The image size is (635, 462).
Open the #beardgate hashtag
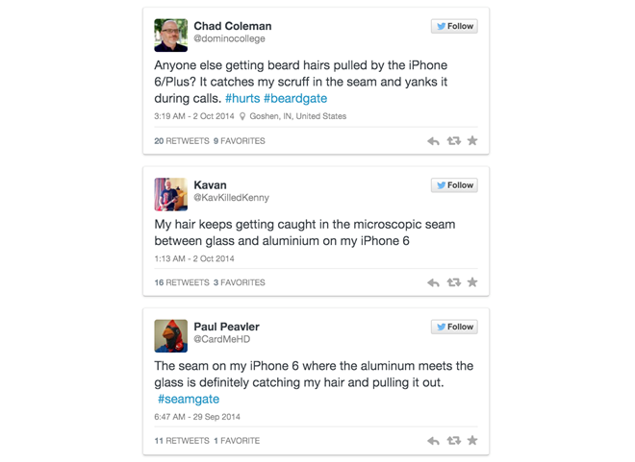[x=295, y=99]
